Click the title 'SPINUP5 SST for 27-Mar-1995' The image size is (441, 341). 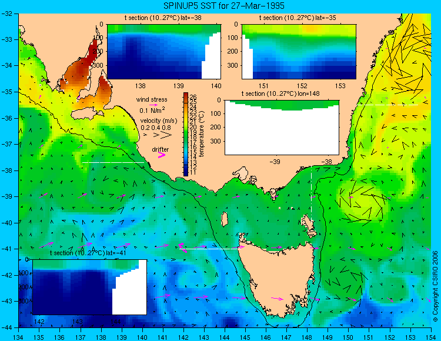(224, 6)
